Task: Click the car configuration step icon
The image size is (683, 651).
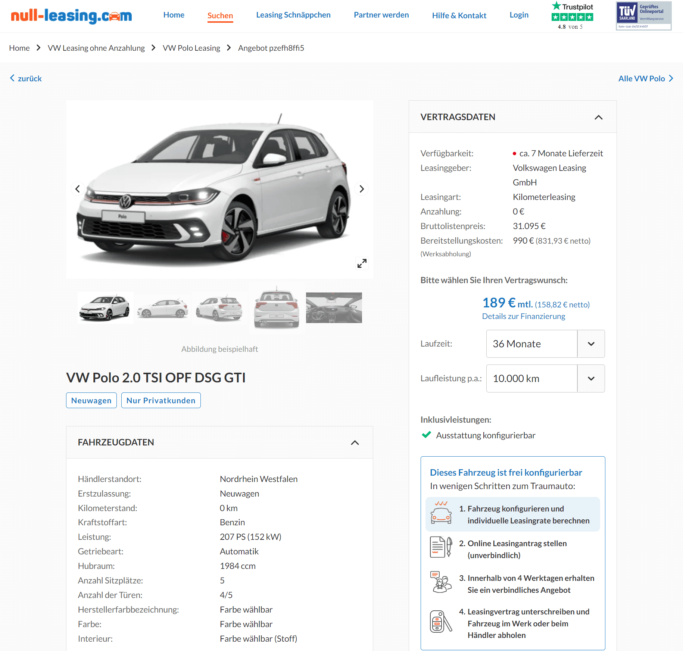Action: point(441,513)
